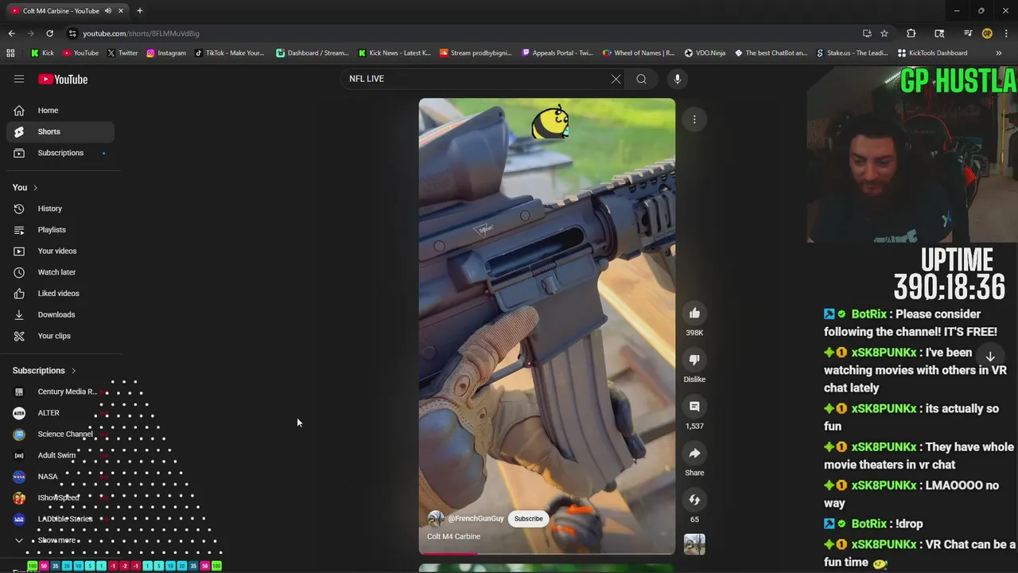Image resolution: width=1018 pixels, height=573 pixels.
Task: Open the Twitter bookmark
Action: pos(122,53)
